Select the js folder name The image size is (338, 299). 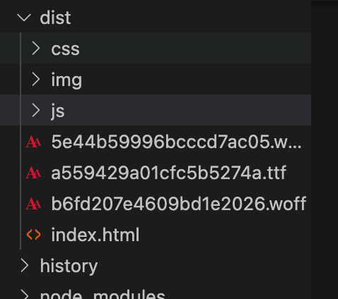[x=58, y=111]
